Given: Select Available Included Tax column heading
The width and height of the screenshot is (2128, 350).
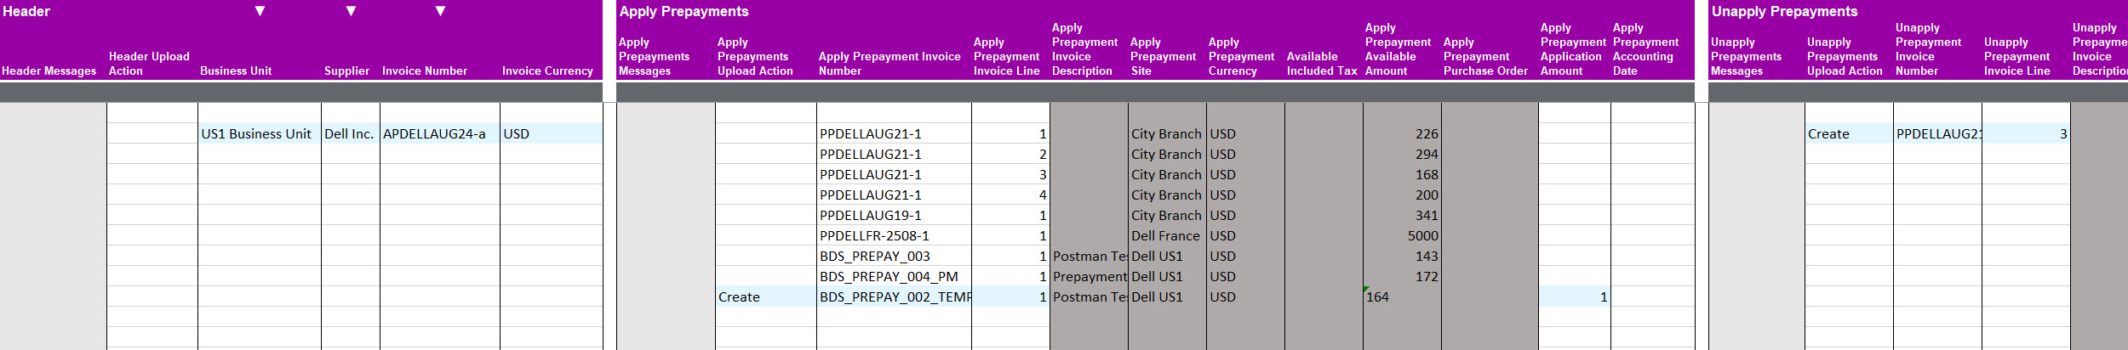Looking at the screenshot, I should tap(1322, 64).
